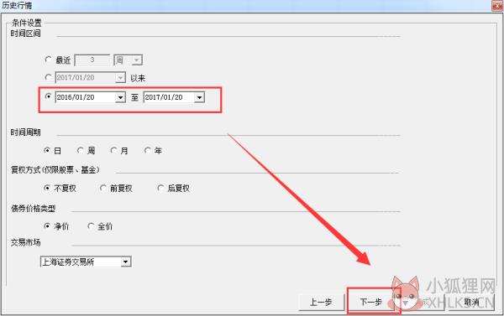The height and width of the screenshot is (316, 504).
Task: Choose 周 as time period
Action: [x=81, y=150]
